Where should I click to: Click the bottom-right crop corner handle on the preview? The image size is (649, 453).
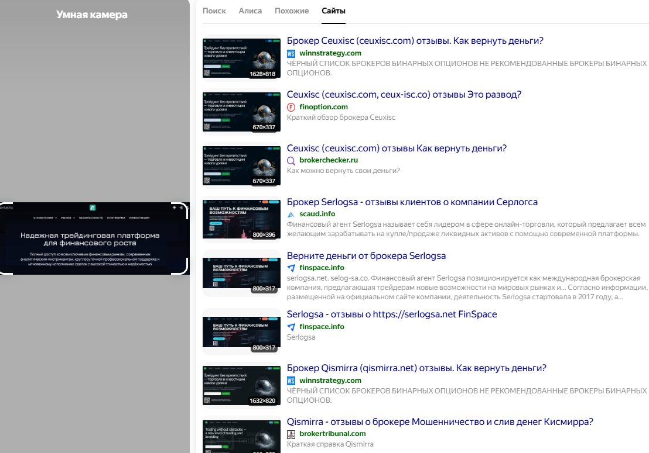coord(182,269)
